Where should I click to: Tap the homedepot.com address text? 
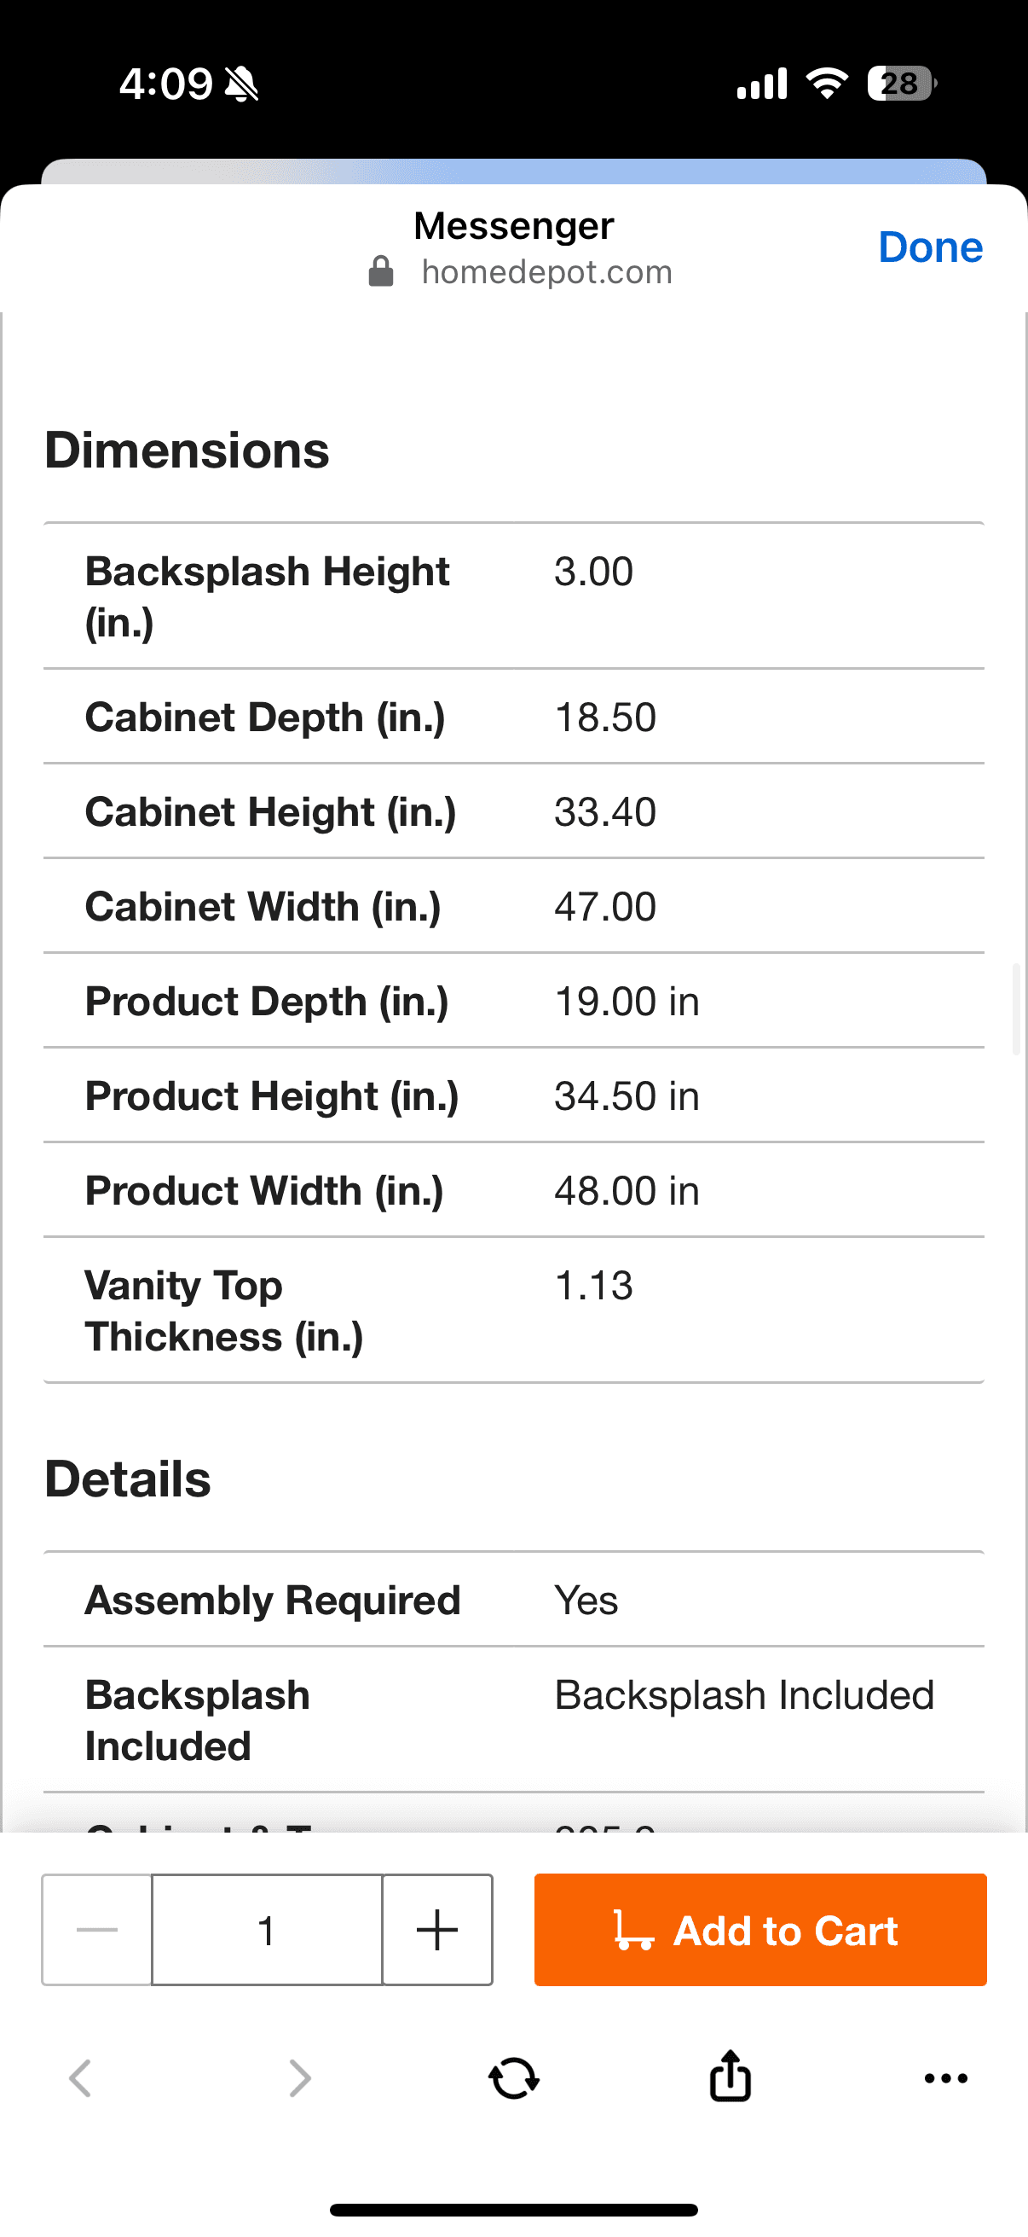point(546,272)
